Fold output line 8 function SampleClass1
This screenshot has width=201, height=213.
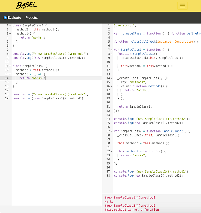point(112,54)
